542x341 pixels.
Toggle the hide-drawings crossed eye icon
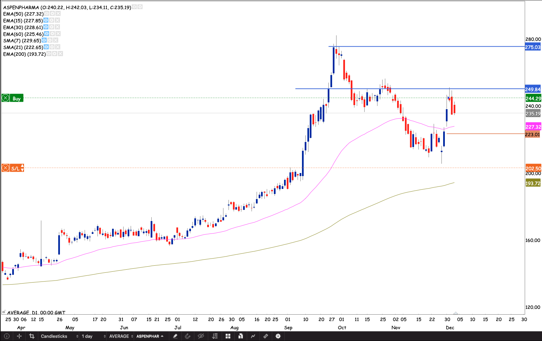tap(201, 336)
